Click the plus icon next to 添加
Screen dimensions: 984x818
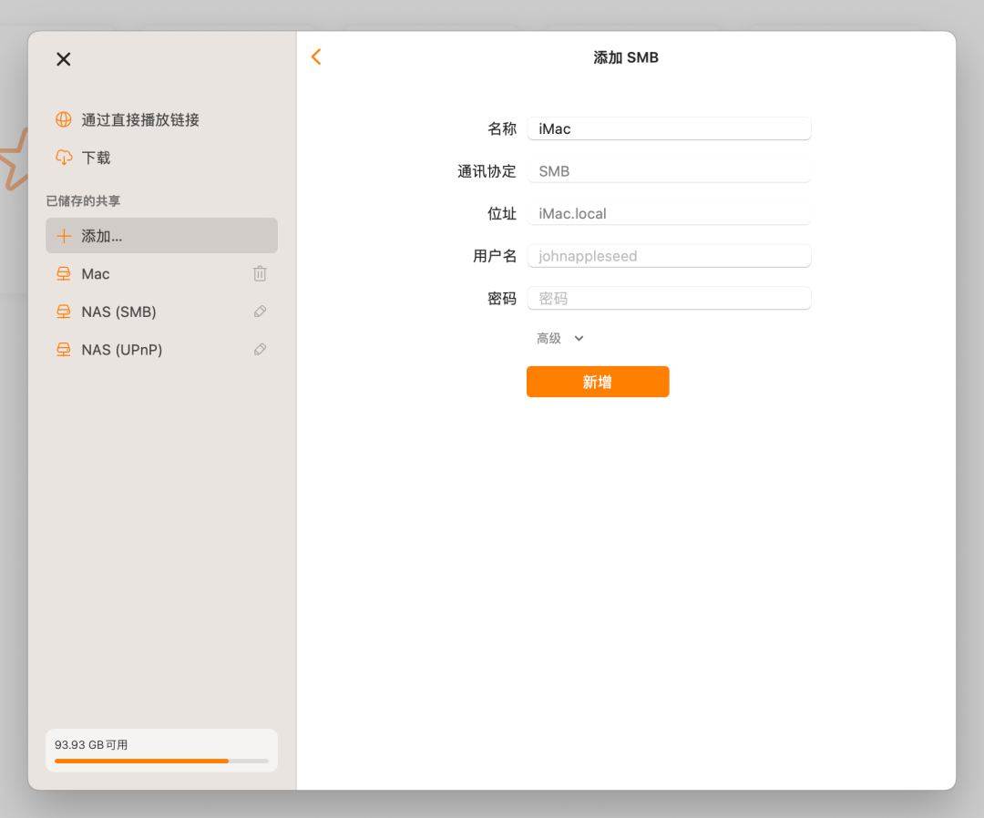tap(63, 235)
